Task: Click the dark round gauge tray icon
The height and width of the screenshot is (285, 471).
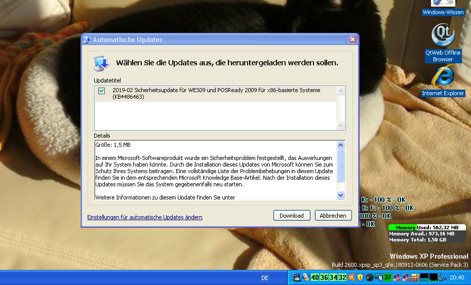Action: click(370, 277)
